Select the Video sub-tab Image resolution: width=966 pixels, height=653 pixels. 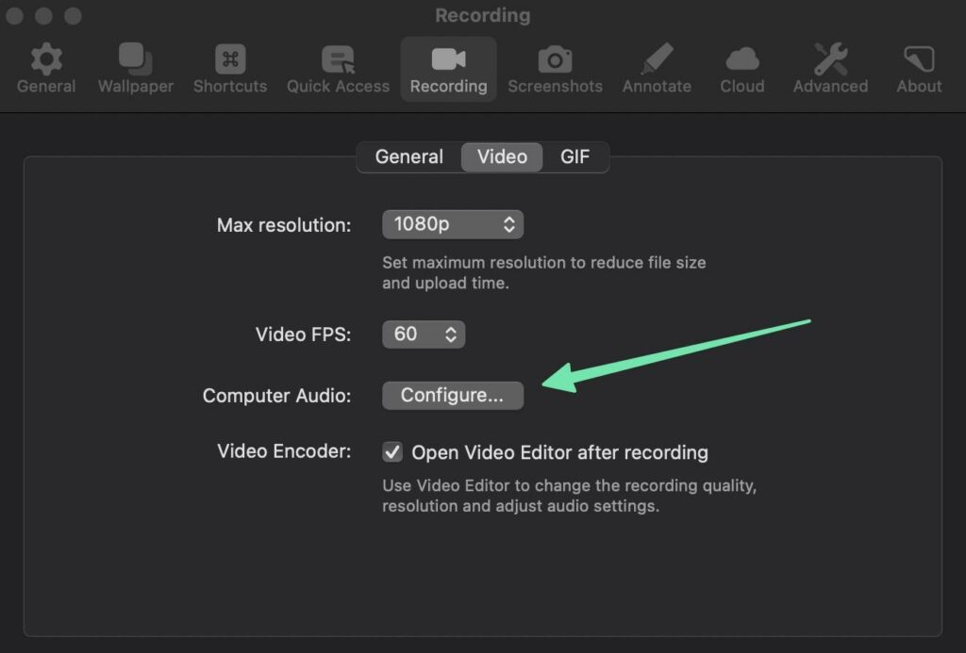click(502, 157)
